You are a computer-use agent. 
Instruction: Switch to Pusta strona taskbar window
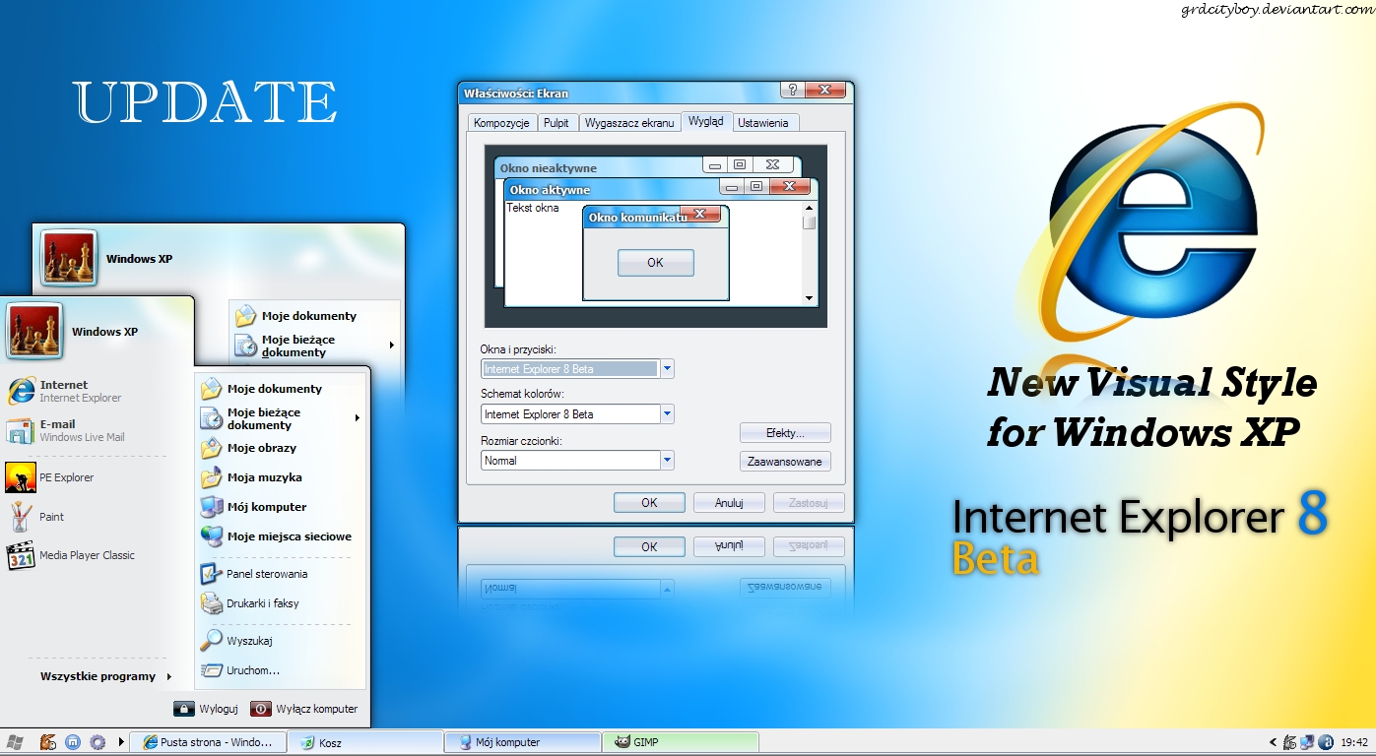[x=209, y=742]
